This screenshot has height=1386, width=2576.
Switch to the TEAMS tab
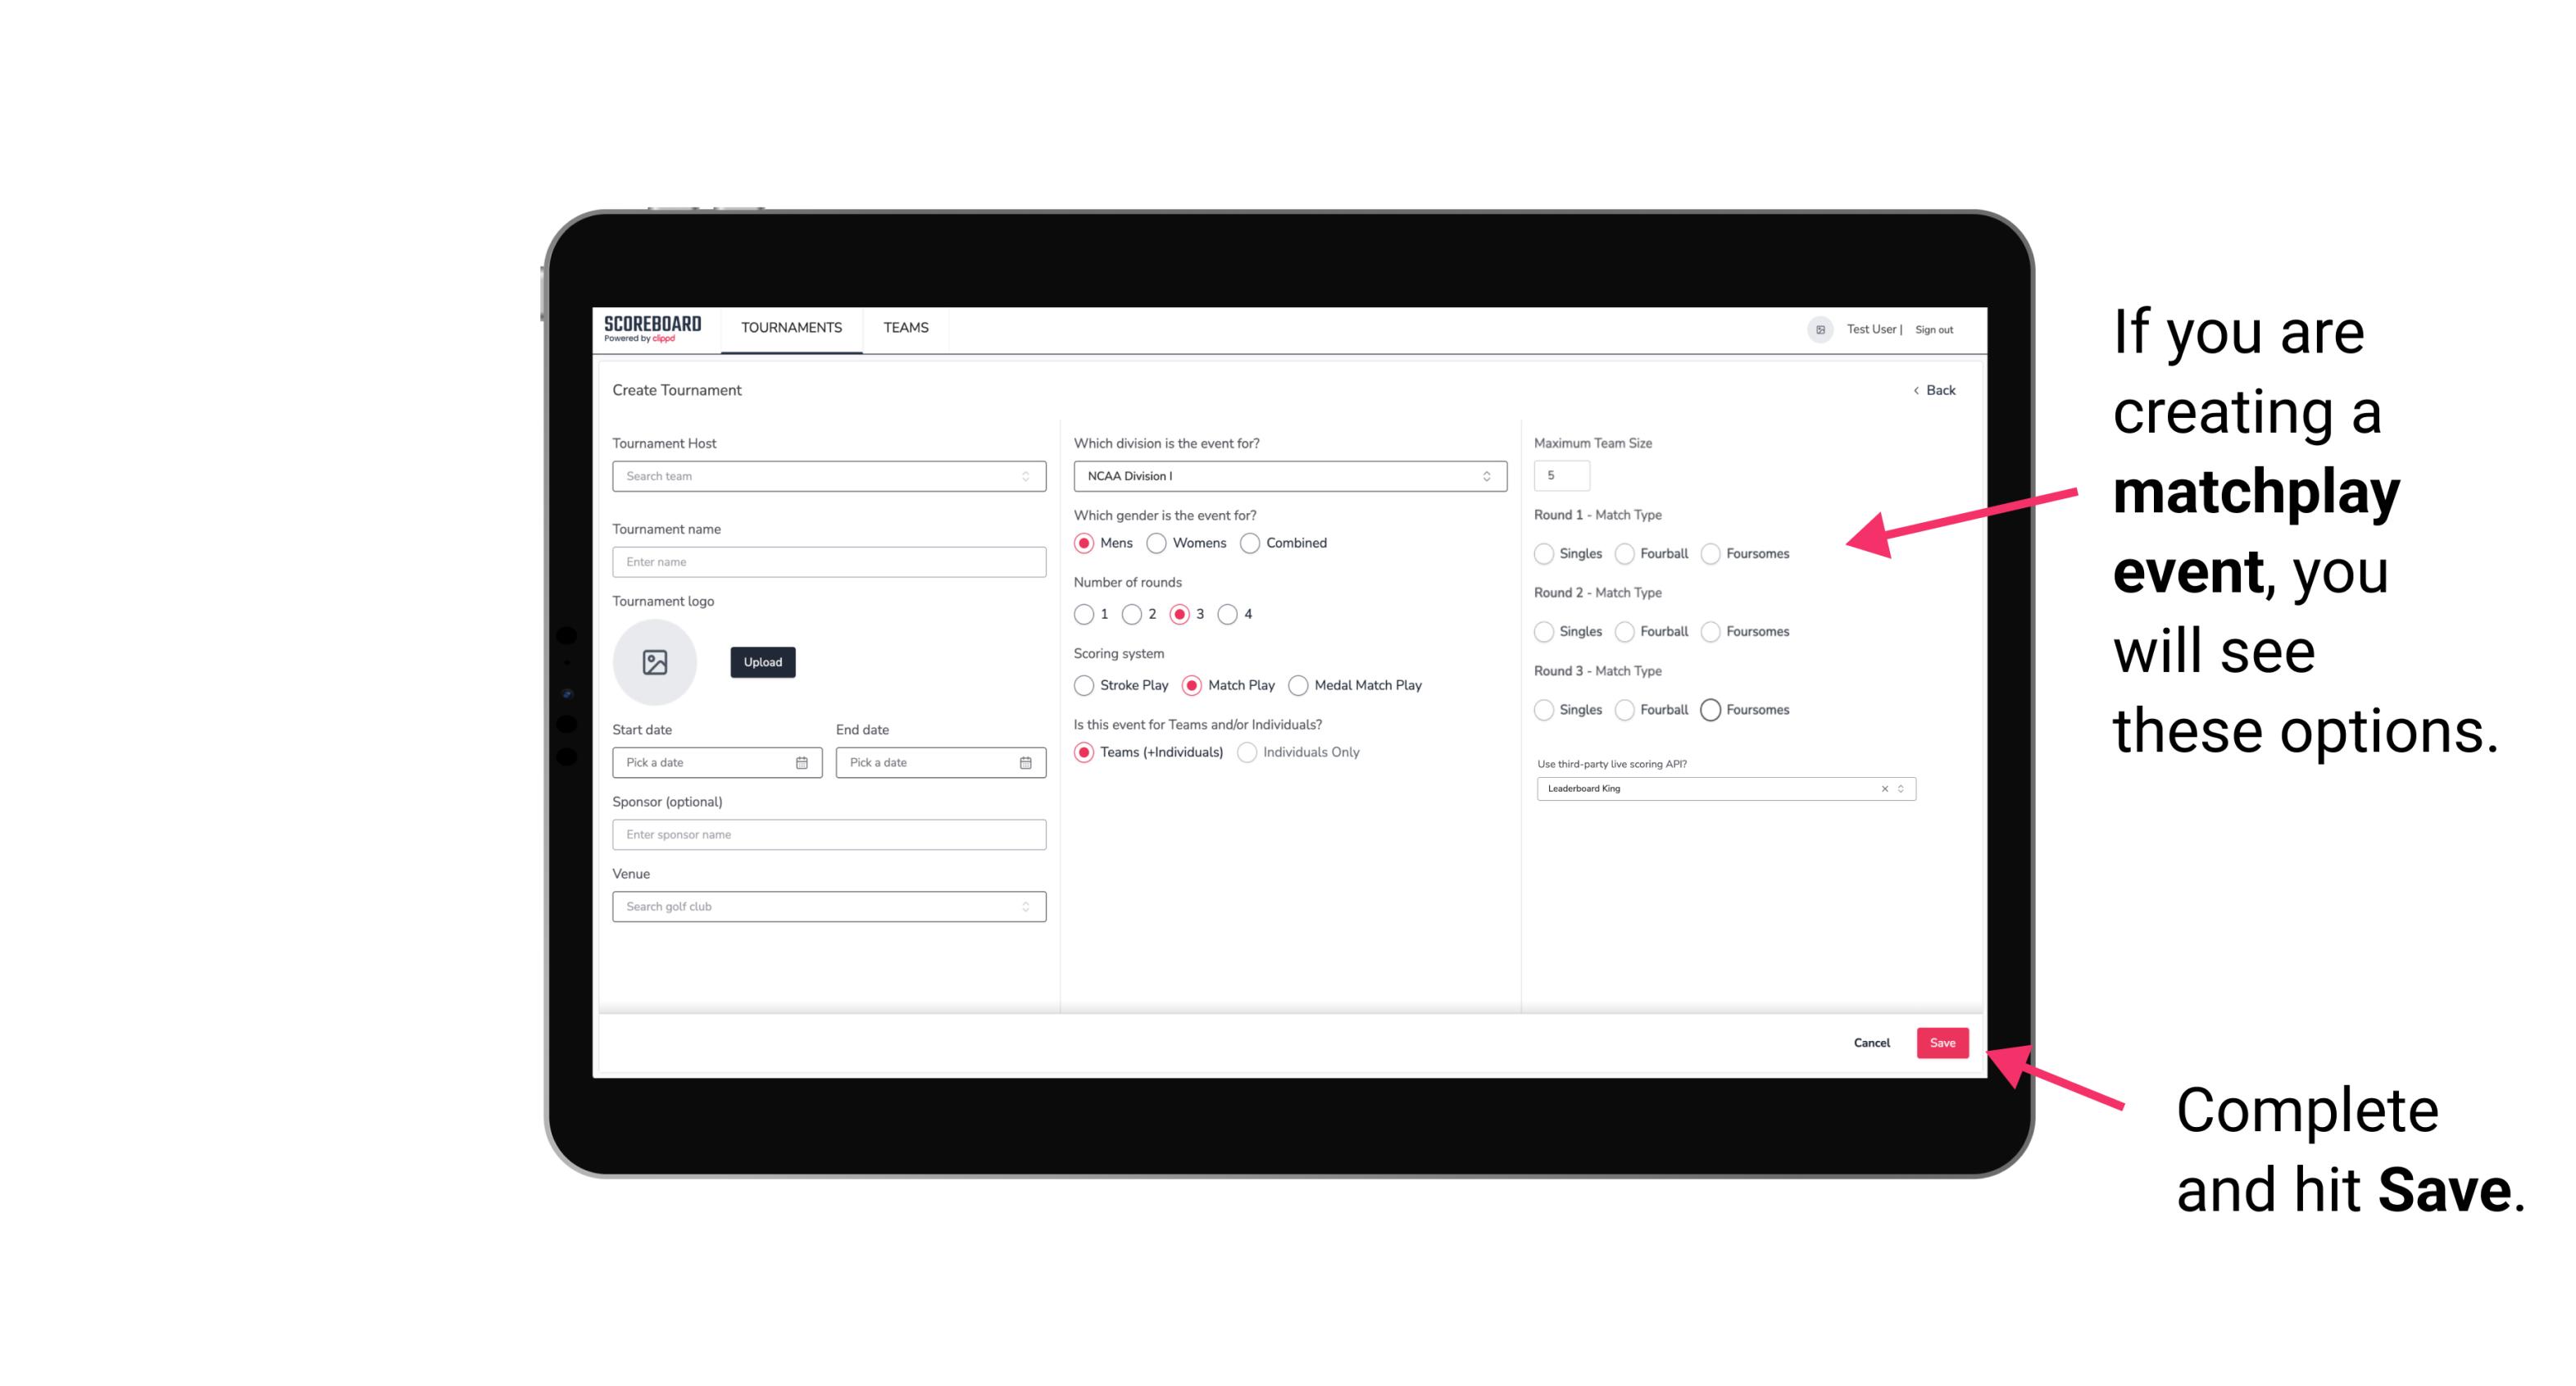904,328
